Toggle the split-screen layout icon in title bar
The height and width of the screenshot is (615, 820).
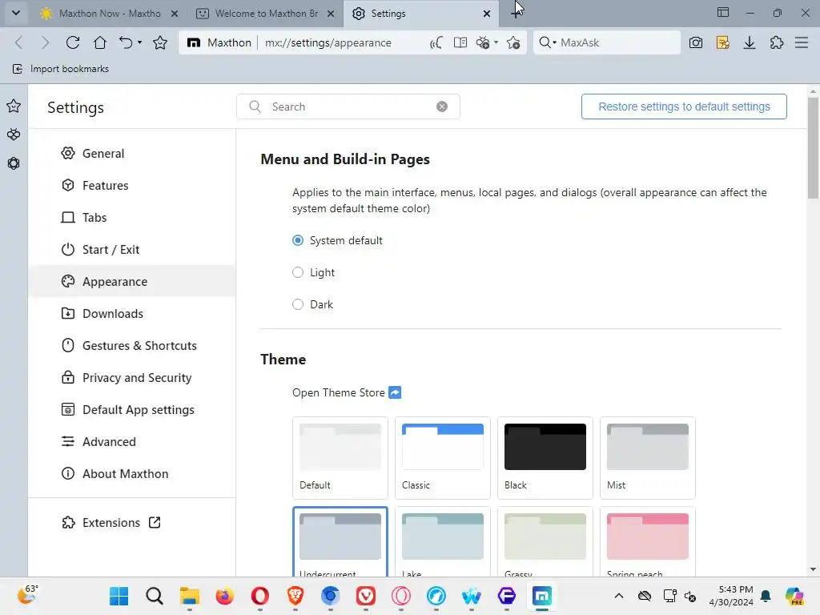(723, 13)
